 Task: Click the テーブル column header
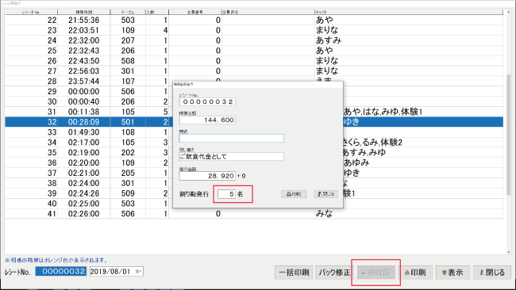pyautogui.click(x=128, y=12)
